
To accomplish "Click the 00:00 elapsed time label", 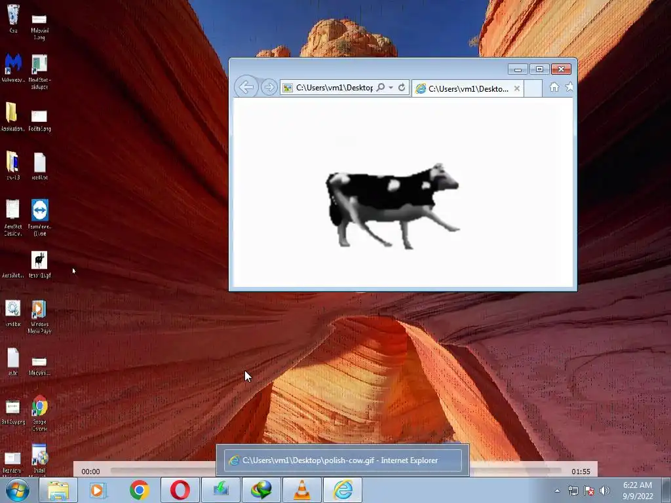I will (90, 472).
